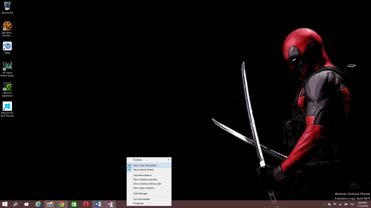Open Action Center flag tray icon
Viewport: 371px width, 208px height.
click(x=335, y=205)
